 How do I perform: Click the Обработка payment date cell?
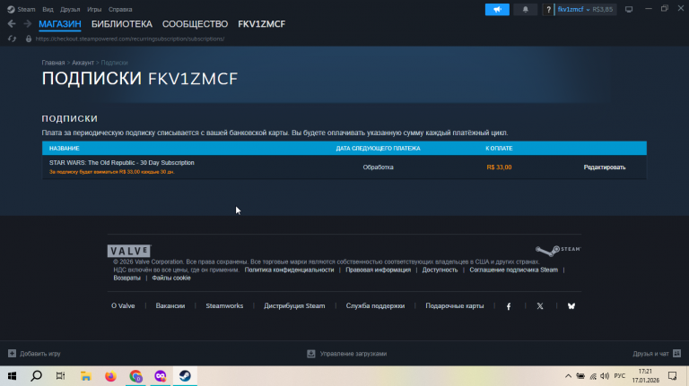pyautogui.click(x=378, y=167)
